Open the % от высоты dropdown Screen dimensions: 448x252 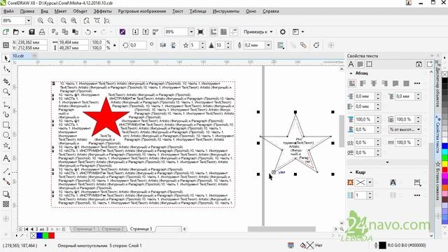(405, 129)
